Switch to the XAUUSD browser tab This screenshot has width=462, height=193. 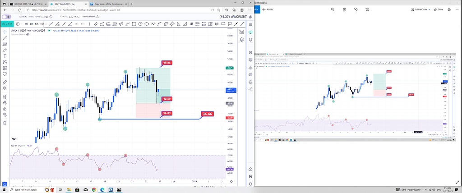pos(28,4)
